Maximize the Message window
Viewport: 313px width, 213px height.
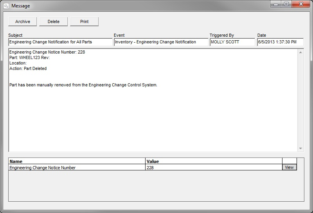tap(286, 4)
